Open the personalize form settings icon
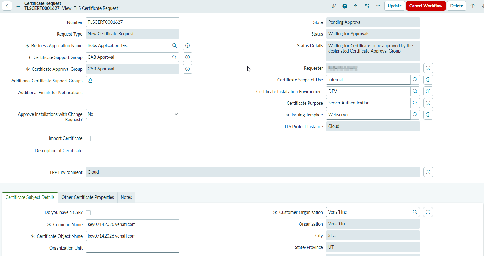484x256 pixels. click(x=367, y=6)
